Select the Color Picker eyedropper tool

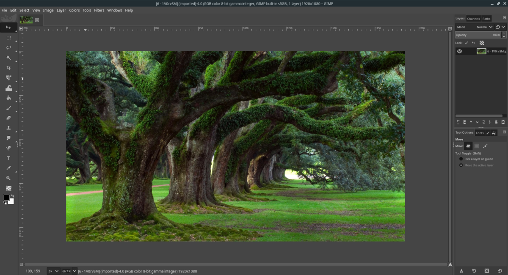8,168
